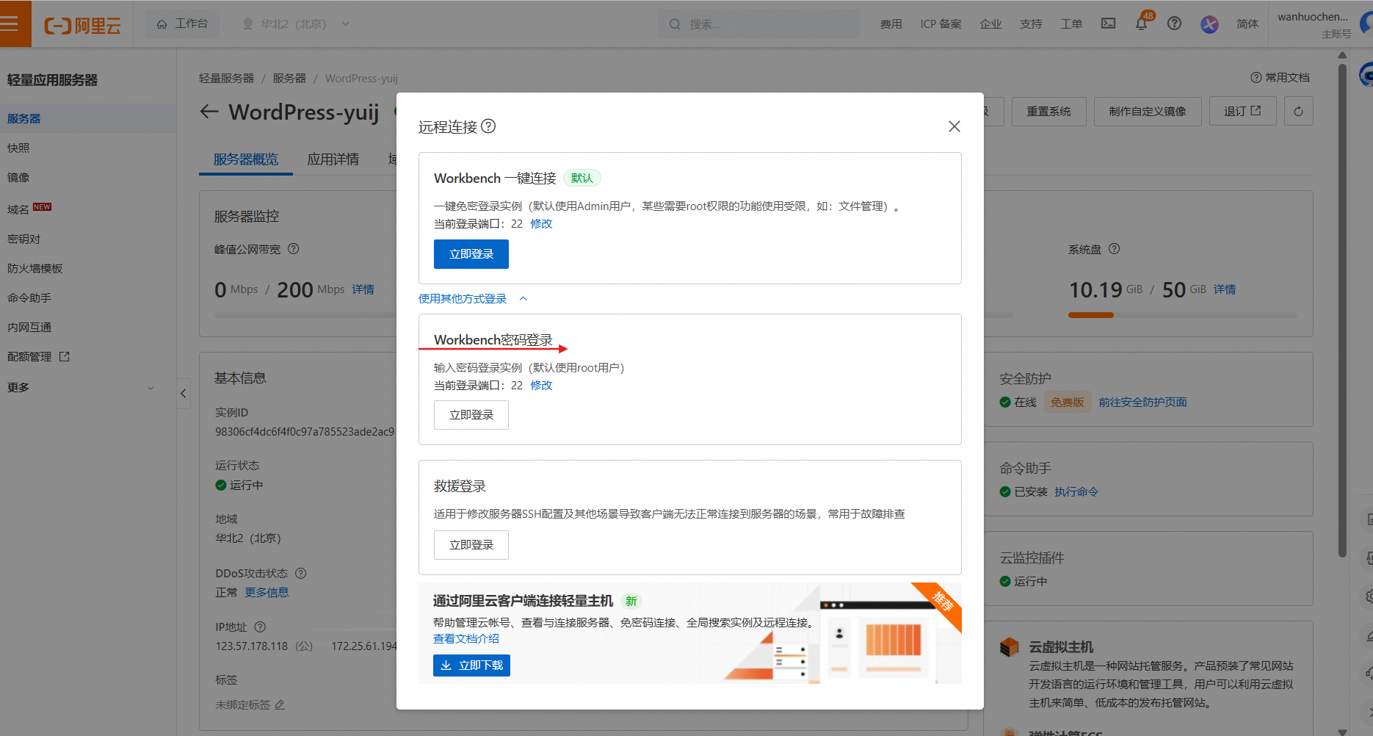Open 查看文档介绍 link
Viewport: 1373px width, 736px height.
pos(466,639)
